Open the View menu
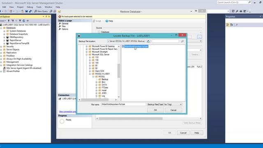Screen dimensions: 263x148 (12, 7)
